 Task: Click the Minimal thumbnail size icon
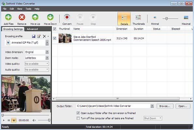tap(155, 17)
